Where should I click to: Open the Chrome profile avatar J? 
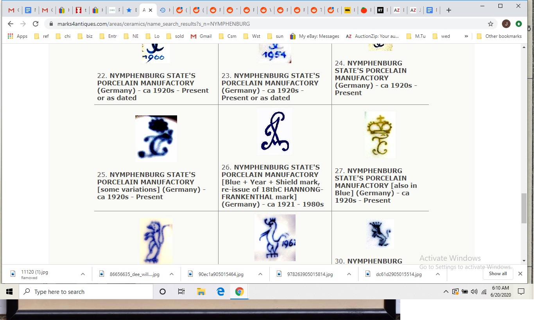pyautogui.click(x=506, y=24)
